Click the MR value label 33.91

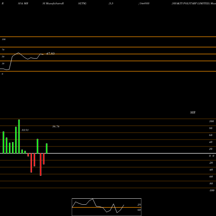tap(25, 130)
